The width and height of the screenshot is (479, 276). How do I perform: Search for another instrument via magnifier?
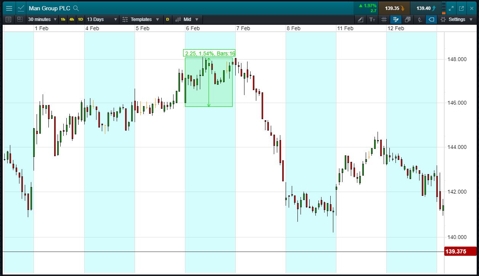click(76, 8)
